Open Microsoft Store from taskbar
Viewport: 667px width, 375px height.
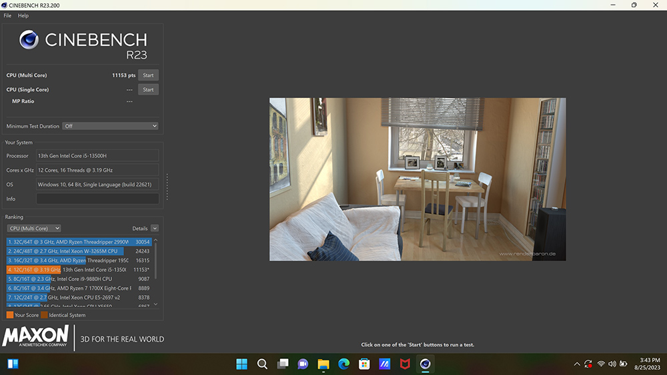click(364, 364)
